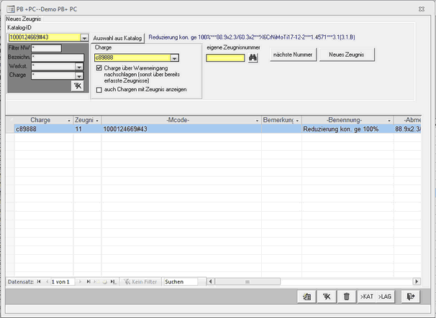Click the edit record icon in bottom toolbar
Image resolution: width=436 pixels, height=318 pixels.
pyautogui.click(x=306, y=296)
